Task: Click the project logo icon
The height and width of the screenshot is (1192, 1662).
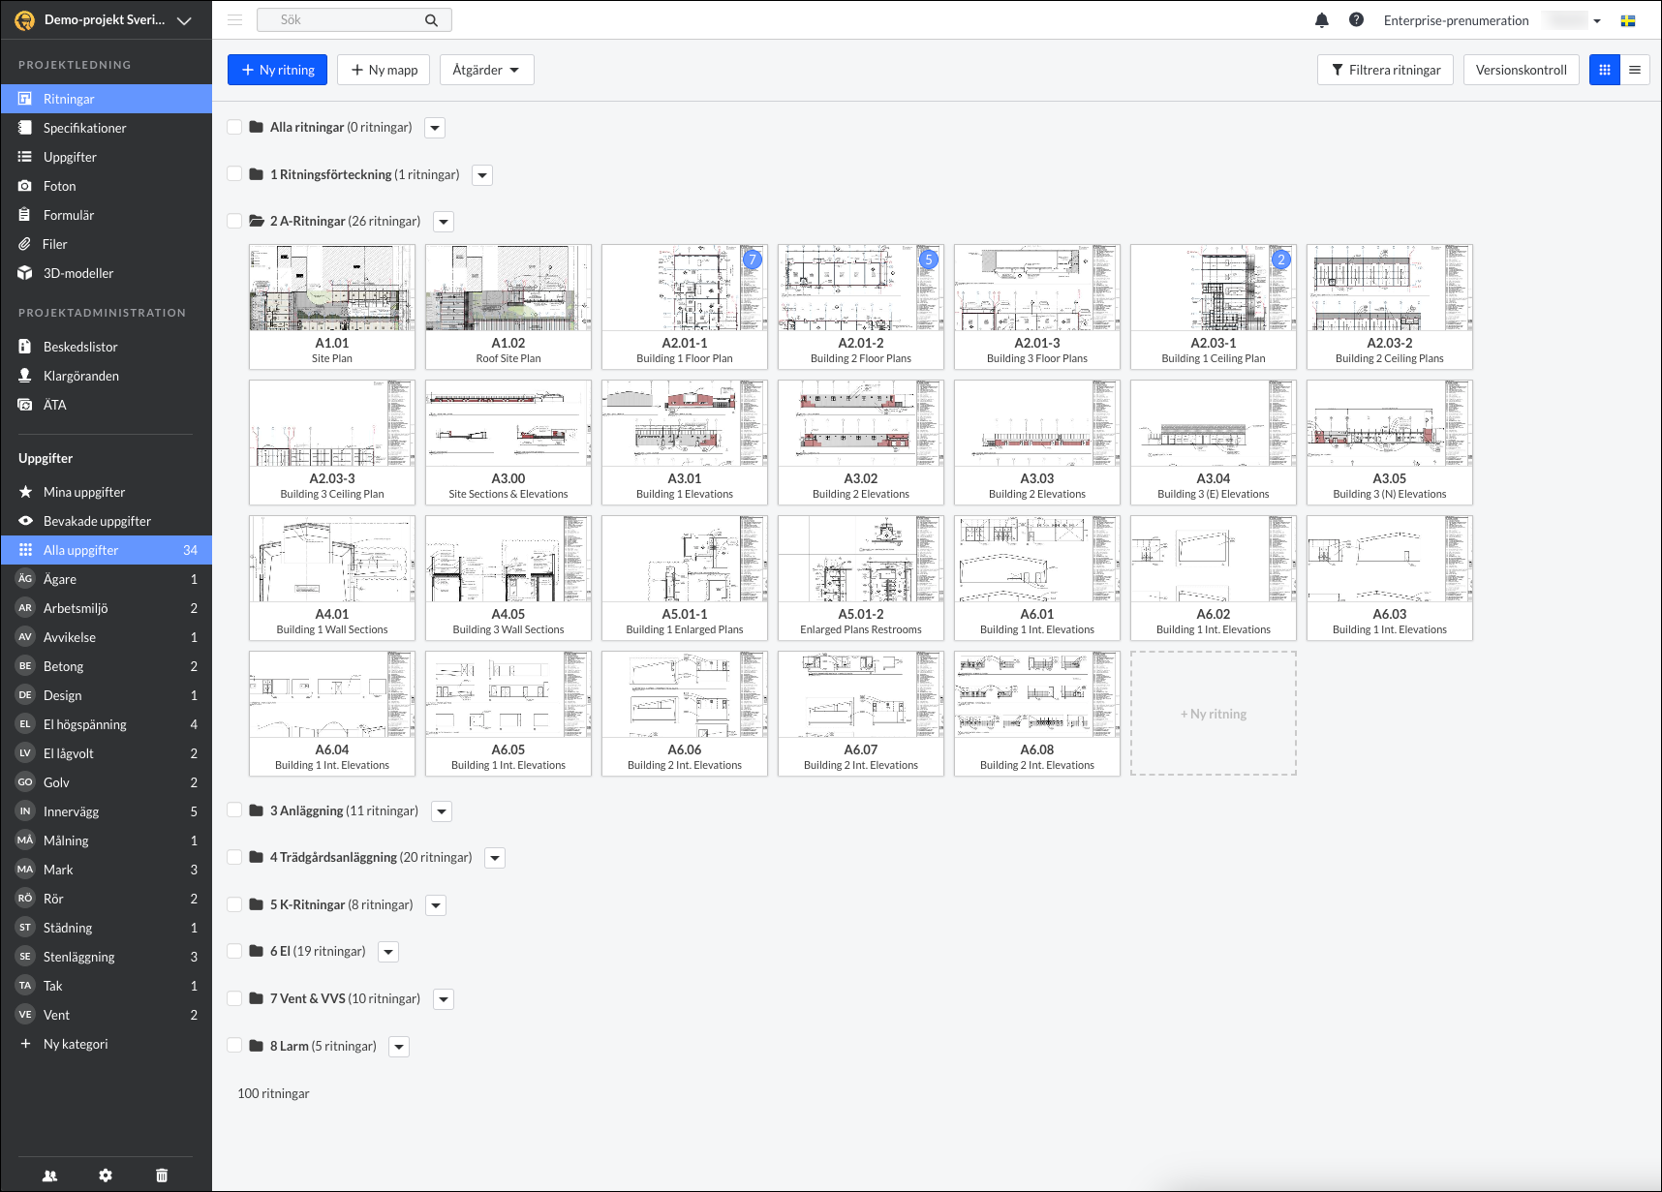Action: coord(24,20)
